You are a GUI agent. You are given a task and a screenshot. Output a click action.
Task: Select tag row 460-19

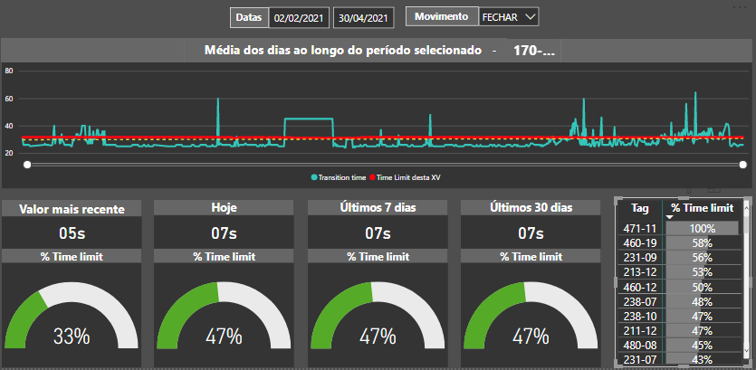639,242
